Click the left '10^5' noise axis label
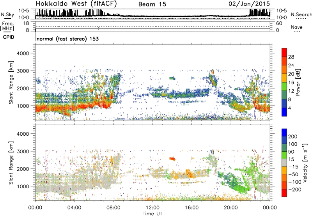 (x=24, y=11)
